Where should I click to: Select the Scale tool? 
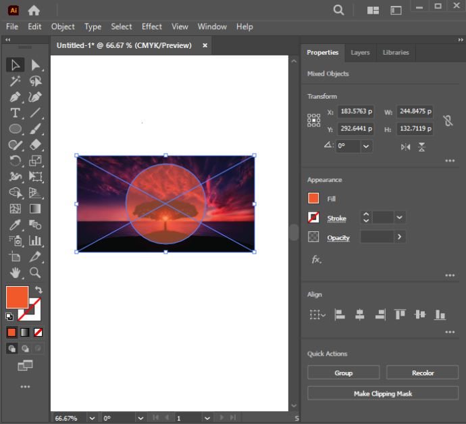point(35,161)
